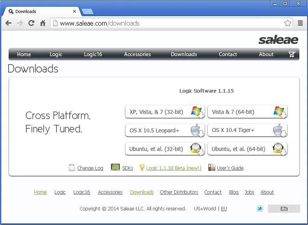
Task: Open the Other Distributors footer link
Action: (x=179, y=192)
